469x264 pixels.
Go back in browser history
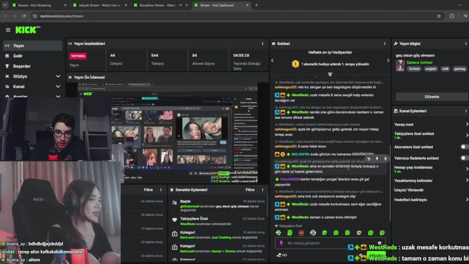tap(5, 16)
